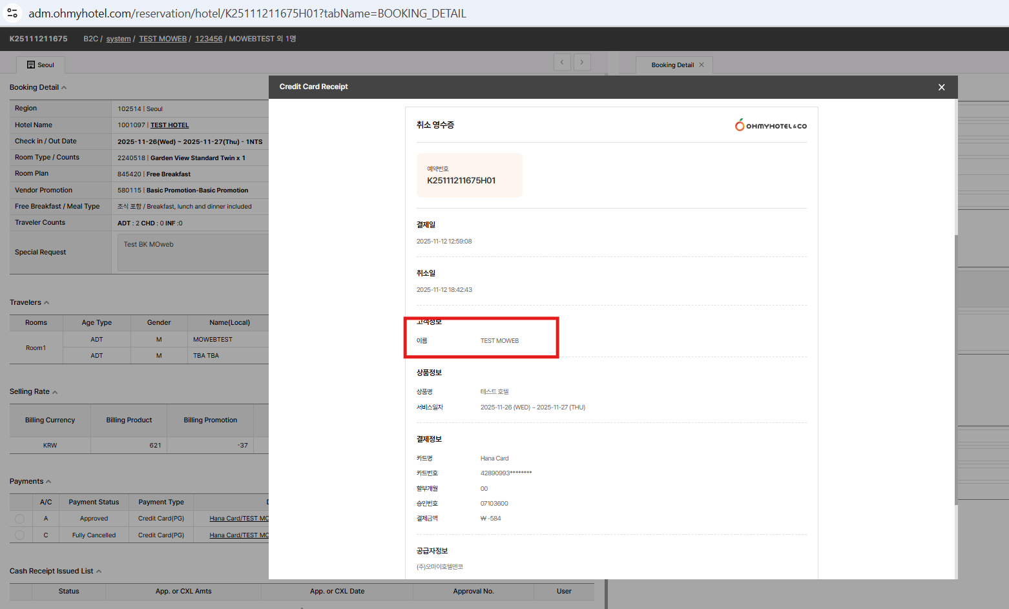Click the Special Request text field
The image size is (1009, 609).
(x=192, y=253)
